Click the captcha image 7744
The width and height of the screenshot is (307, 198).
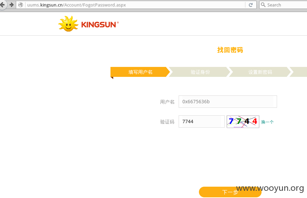click(243, 122)
